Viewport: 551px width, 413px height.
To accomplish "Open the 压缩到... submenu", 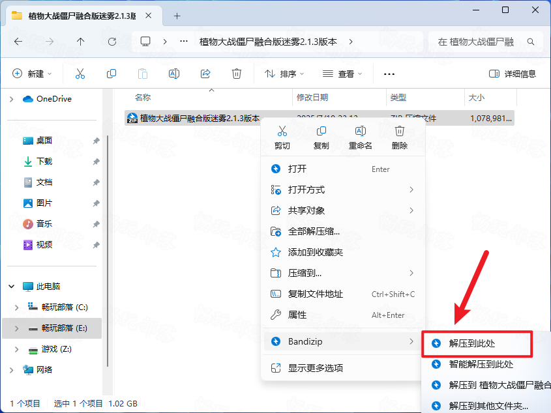I will 343,273.
